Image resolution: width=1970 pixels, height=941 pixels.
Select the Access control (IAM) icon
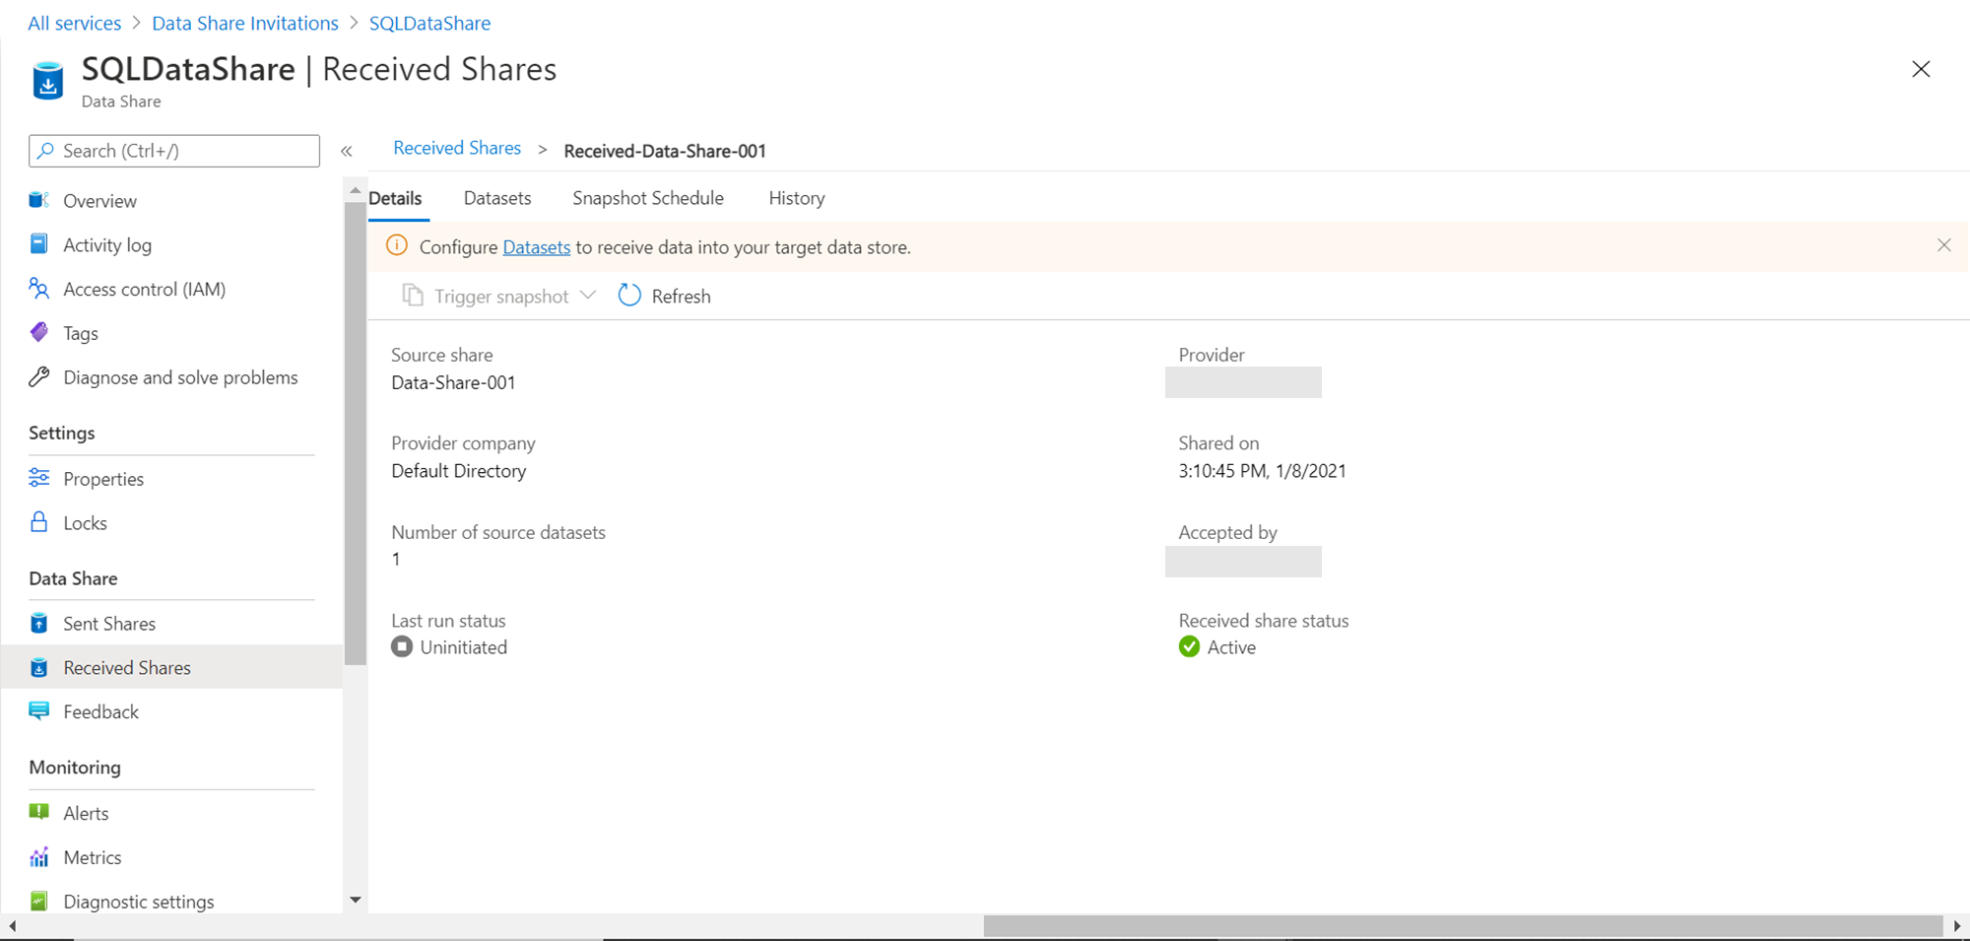(x=39, y=289)
